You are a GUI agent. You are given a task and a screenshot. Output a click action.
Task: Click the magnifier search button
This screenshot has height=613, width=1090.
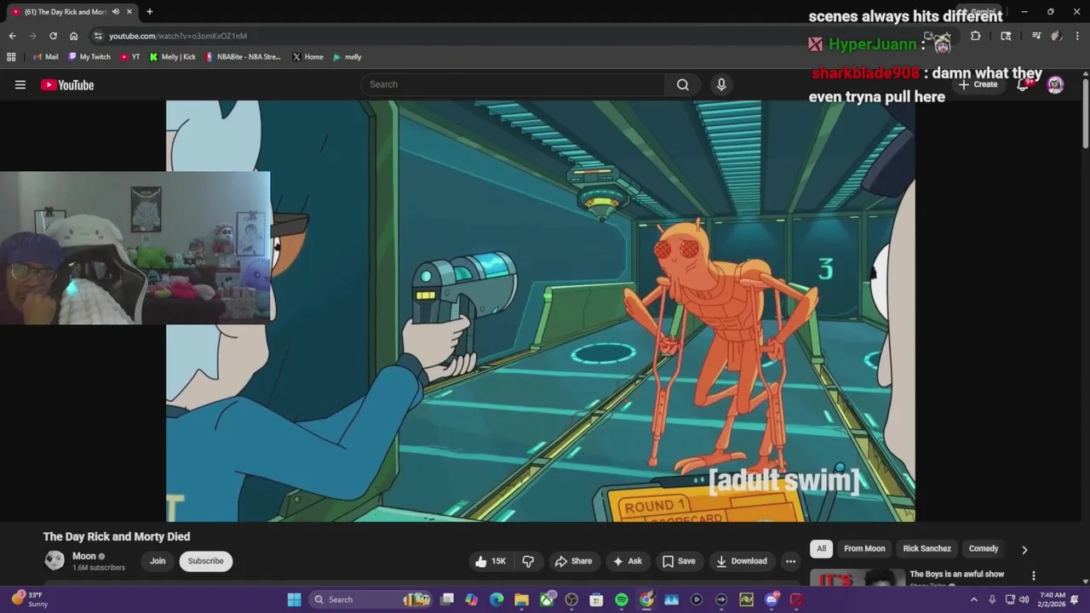(x=683, y=84)
